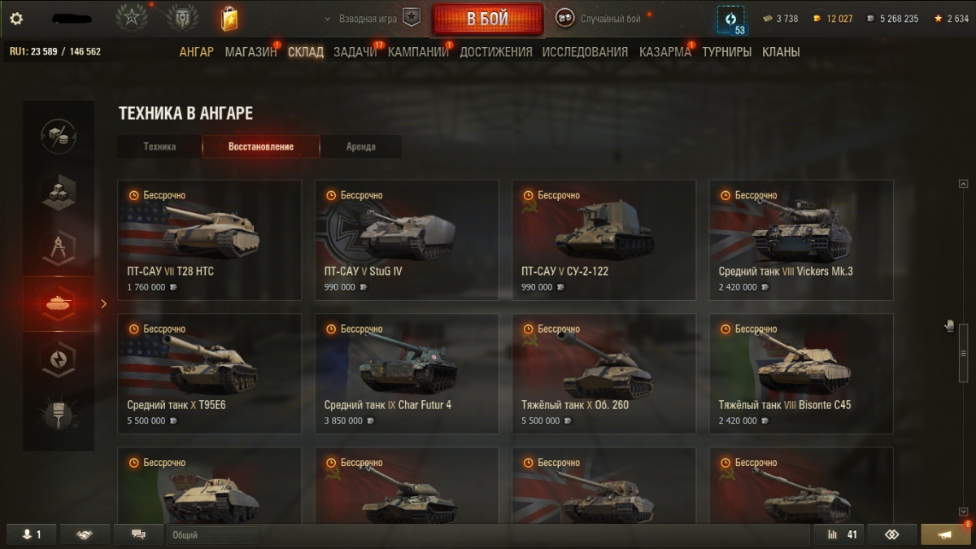Open the storage crates sidebar icon
This screenshot has height=549, width=976.
click(x=59, y=192)
